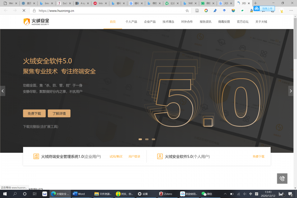The image size is (297, 198).
Task: Open 官方论坛 navigation item
Action: click(243, 22)
